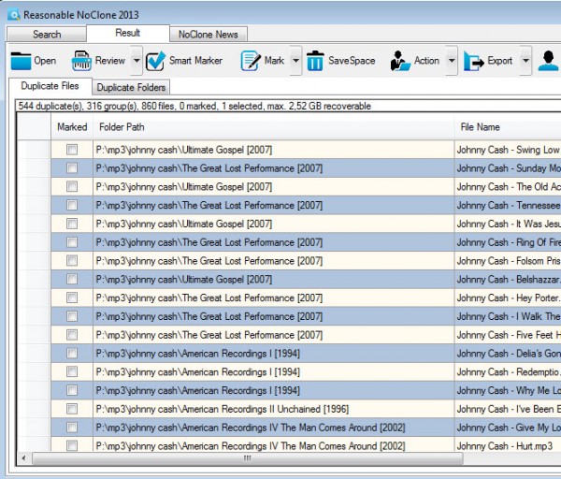Click the NoClone app icon in title bar
Image resolution: width=561 pixels, height=479 pixels.
point(14,15)
